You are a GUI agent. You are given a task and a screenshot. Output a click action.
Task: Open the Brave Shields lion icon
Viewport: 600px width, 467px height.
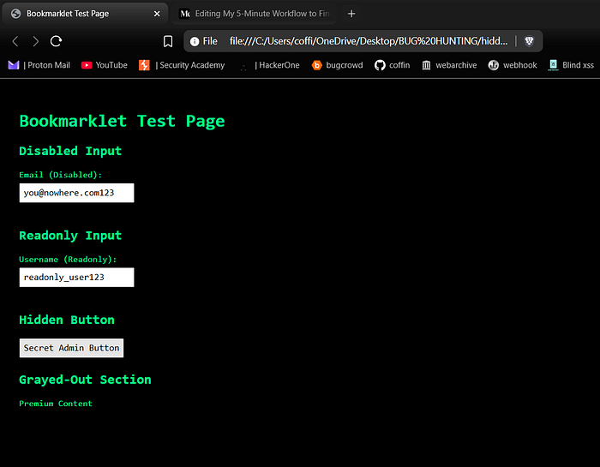(529, 41)
